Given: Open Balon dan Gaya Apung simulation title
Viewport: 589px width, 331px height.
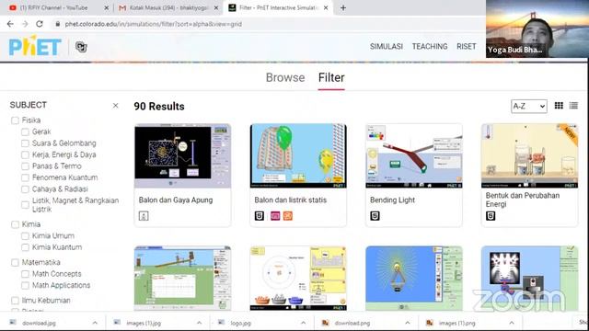Looking at the screenshot, I should 176,200.
